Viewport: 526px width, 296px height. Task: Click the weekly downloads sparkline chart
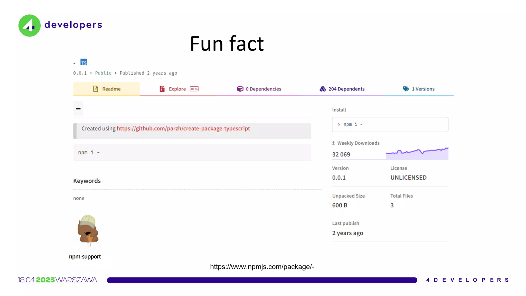(417, 153)
